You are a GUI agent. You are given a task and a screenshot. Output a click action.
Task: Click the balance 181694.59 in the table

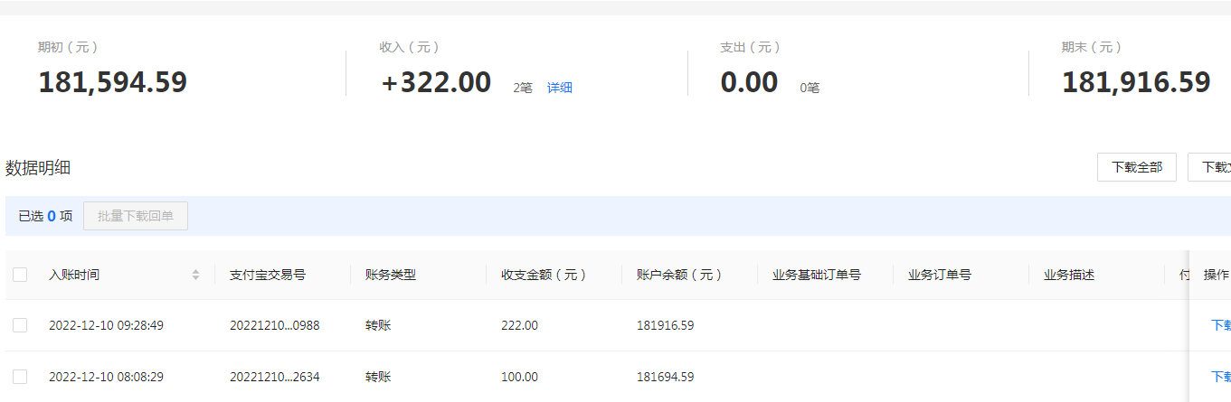[x=666, y=377]
